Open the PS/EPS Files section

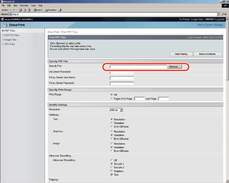pos(12,35)
